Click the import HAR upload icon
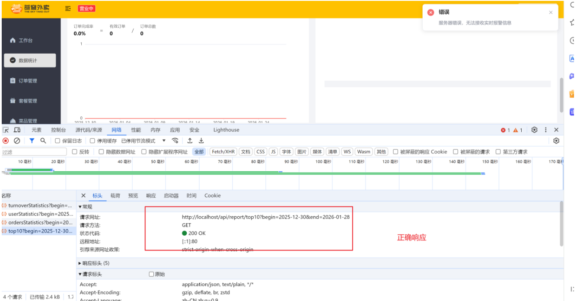The height and width of the screenshot is (301, 577). [x=190, y=141]
